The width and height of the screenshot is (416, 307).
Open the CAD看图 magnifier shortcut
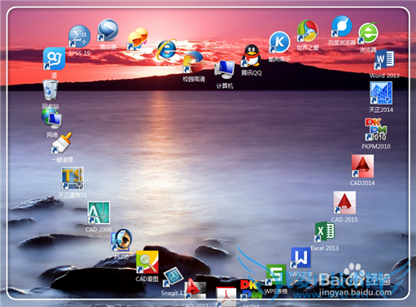click(147, 262)
